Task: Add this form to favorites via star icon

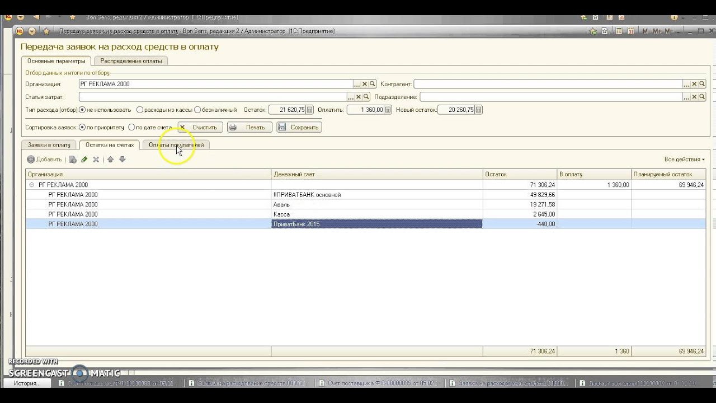Action: [46, 31]
